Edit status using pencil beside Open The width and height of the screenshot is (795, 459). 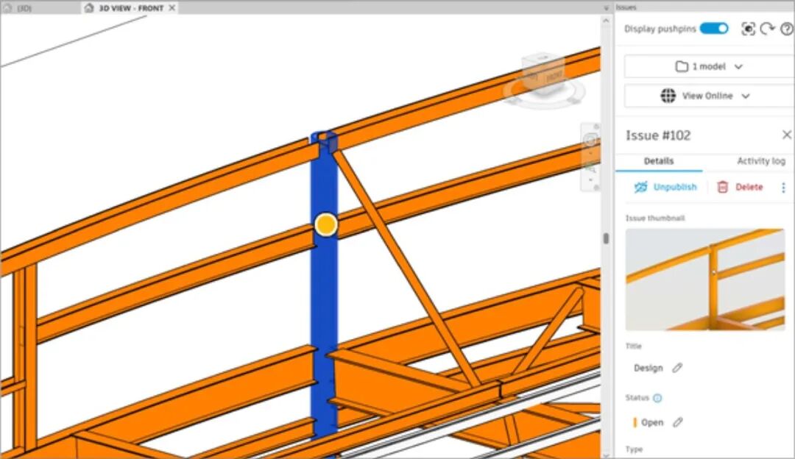pos(677,422)
